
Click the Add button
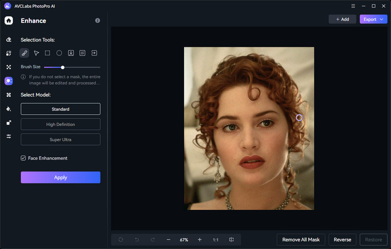[343, 19]
